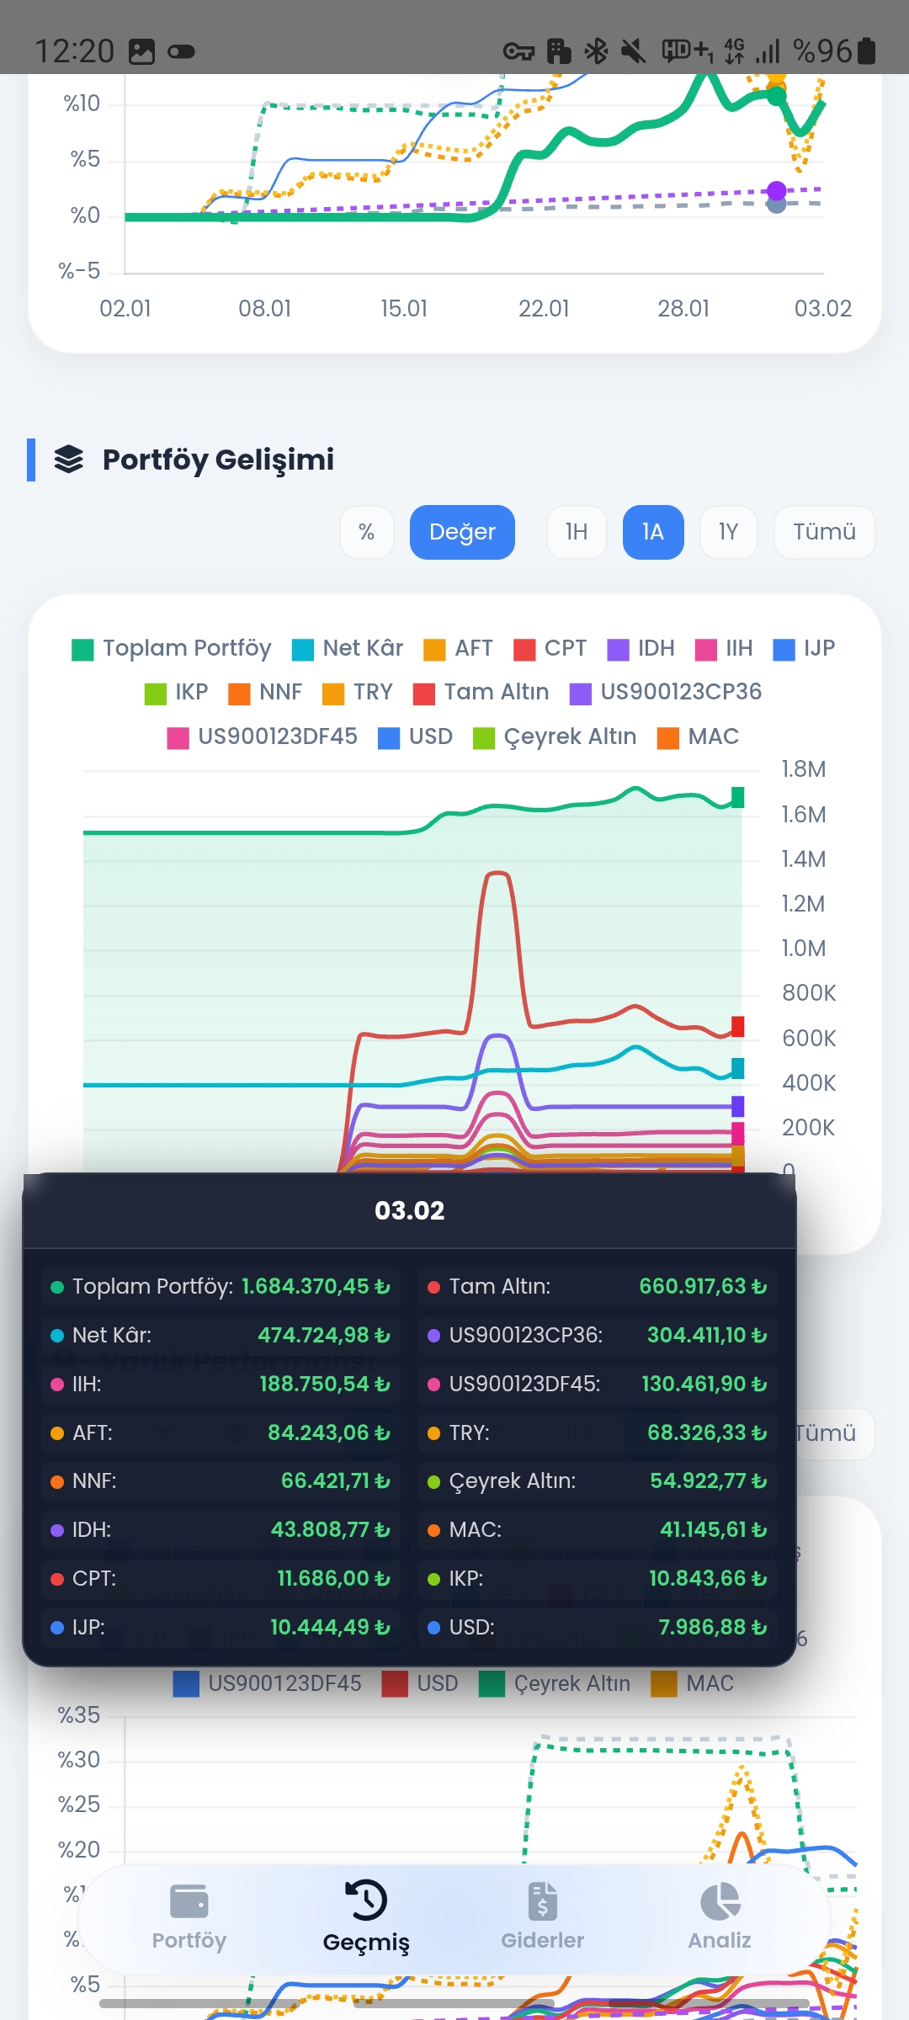Tap the Geçmiş history clock icon
This screenshot has width=909, height=2020.
pyautogui.click(x=366, y=1900)
